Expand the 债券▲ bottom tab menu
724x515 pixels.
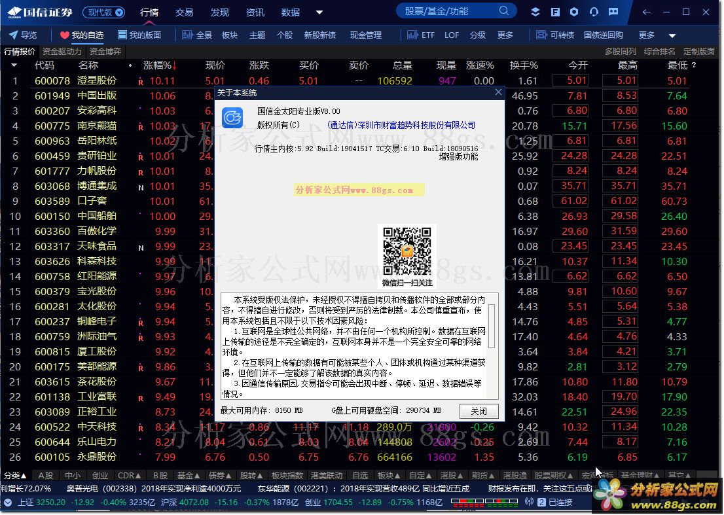220,475
